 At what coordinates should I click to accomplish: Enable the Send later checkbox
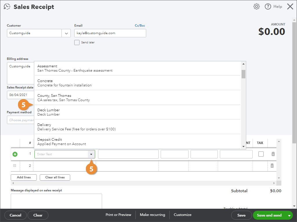coord(77,42)
